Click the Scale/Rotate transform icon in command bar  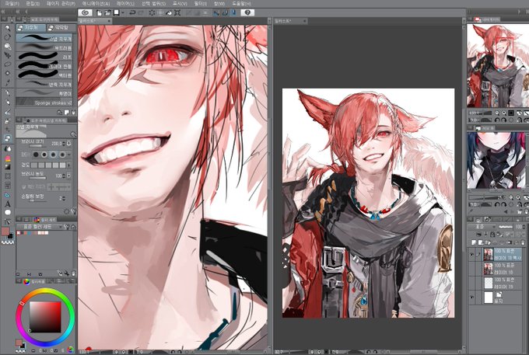177,12
